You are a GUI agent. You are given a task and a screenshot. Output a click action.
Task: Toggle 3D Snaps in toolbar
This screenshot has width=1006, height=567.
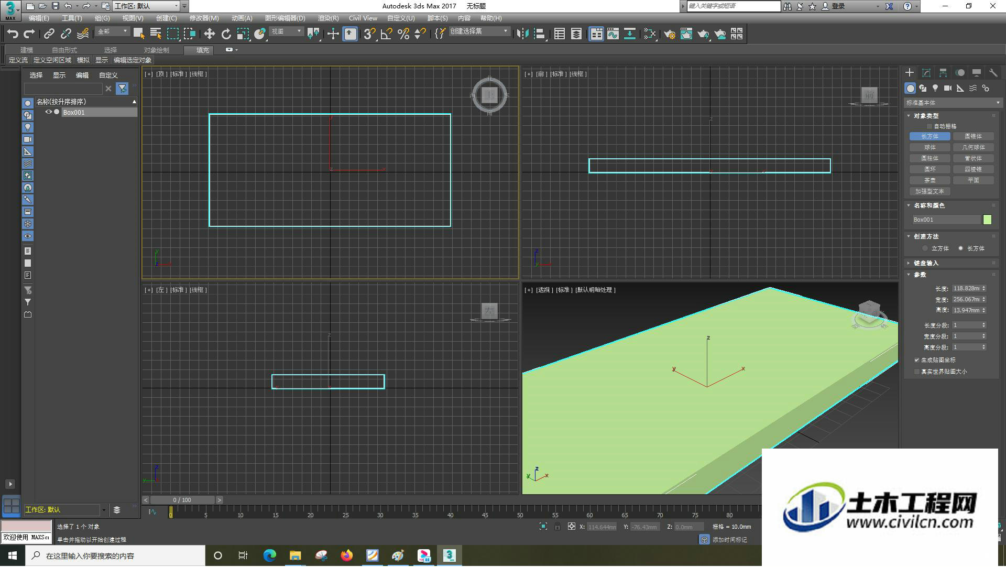pyautogui.click(x=369, y=34)
